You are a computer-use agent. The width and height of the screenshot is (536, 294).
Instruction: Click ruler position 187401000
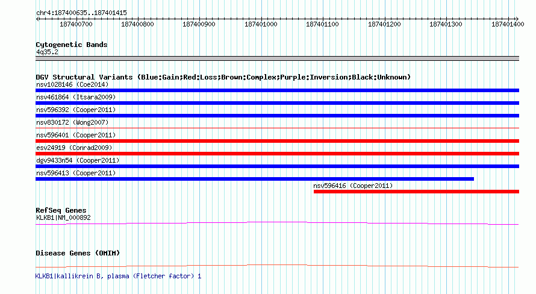261,24
